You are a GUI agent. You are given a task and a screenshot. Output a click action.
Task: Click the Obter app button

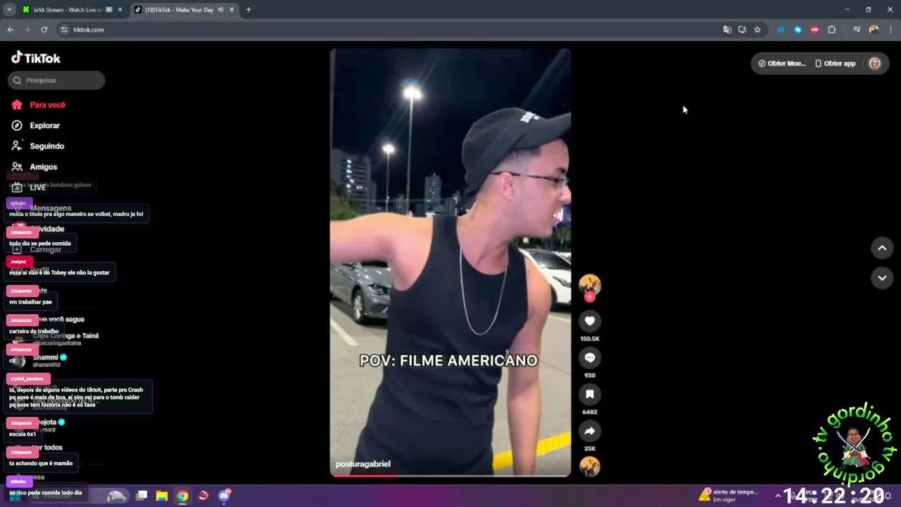pos(836,63)
